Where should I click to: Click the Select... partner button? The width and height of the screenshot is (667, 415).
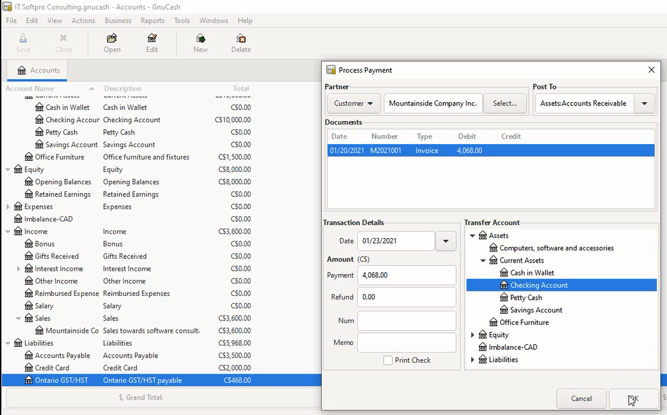point(505,104)
